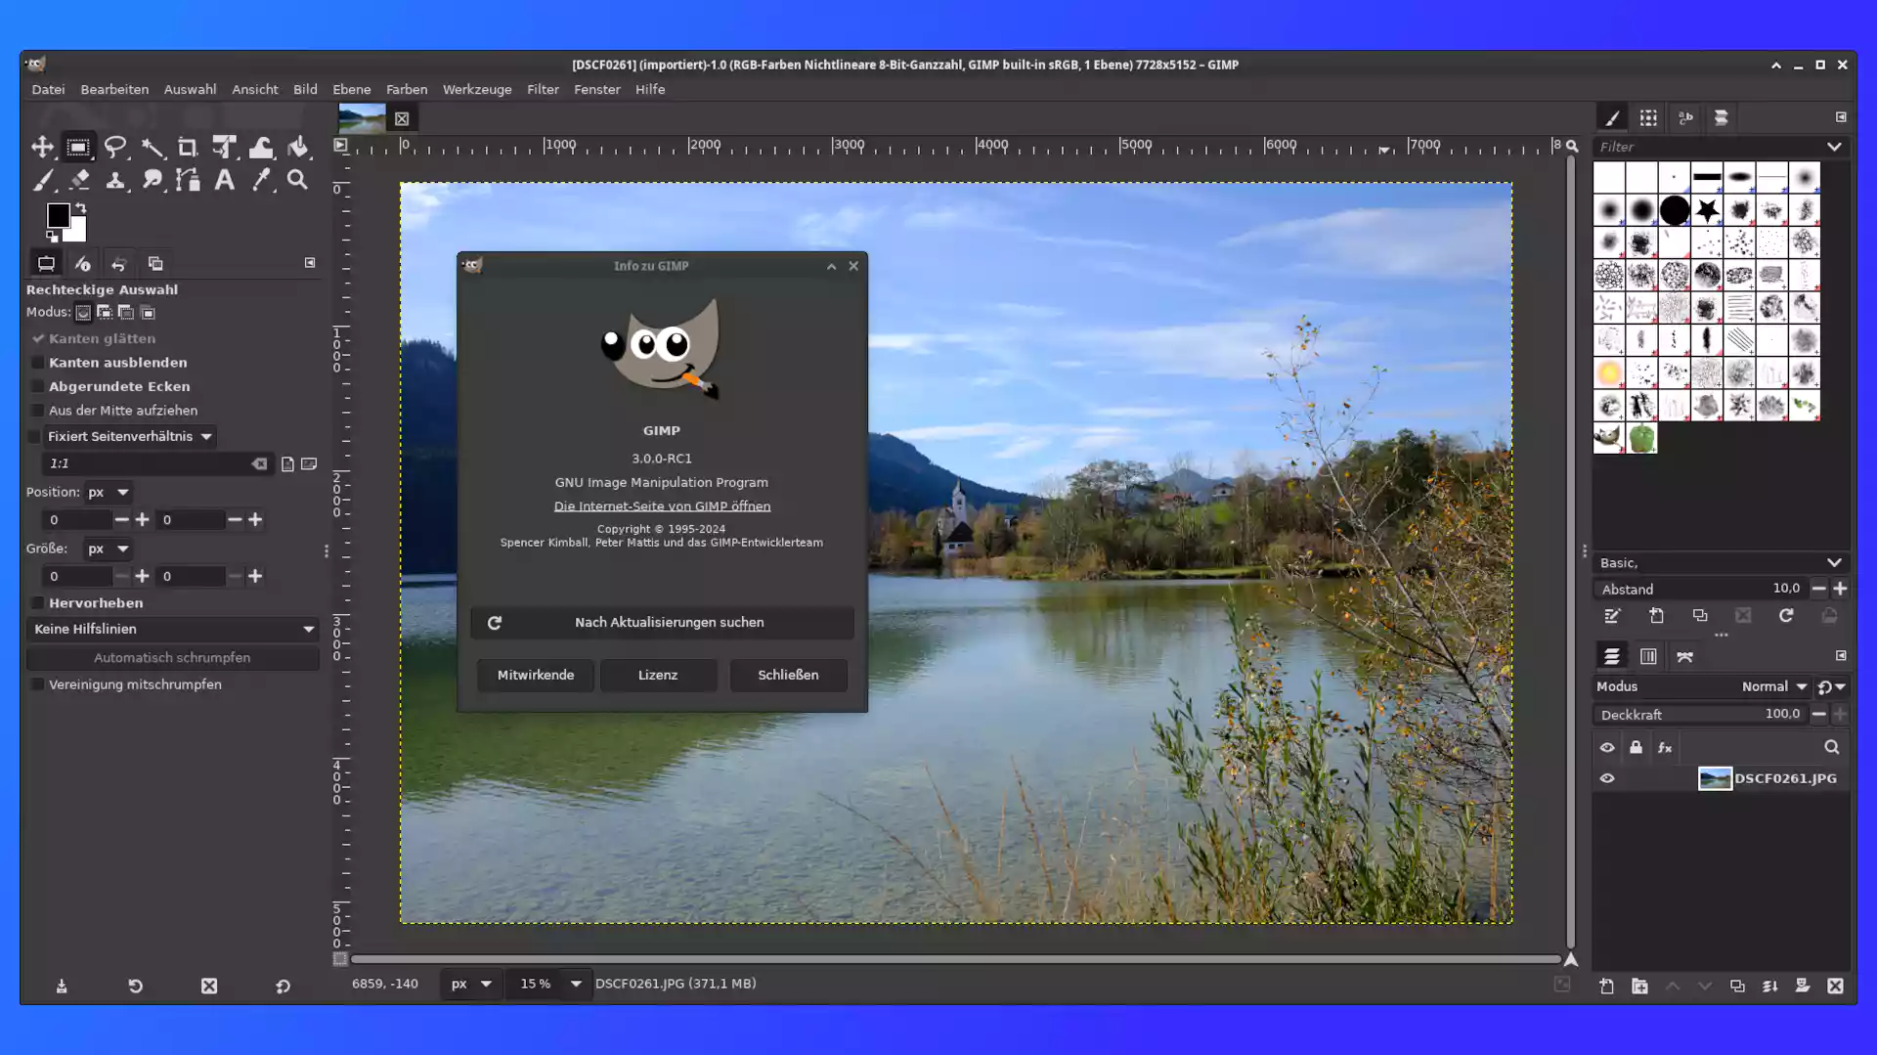Toggle Kanten glätten checkbox
This screenshot has height=1055, width=1877.
pos(38,338)
